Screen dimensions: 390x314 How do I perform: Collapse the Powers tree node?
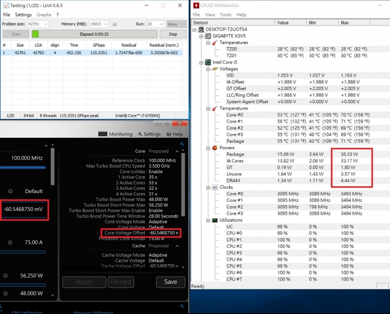coord(207,148)
